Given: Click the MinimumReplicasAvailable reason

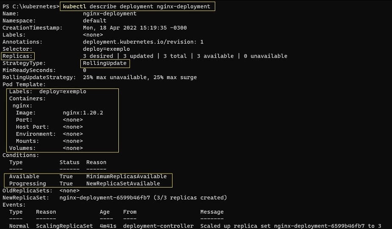Looking at the screenshot, I should pos(126,177).
